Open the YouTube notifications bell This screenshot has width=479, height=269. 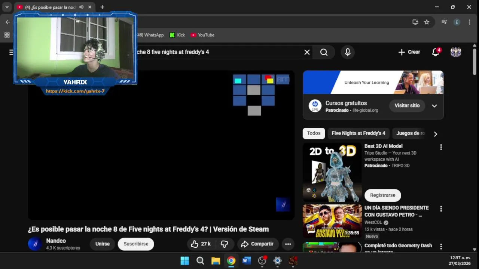click(x=436, y=52)
